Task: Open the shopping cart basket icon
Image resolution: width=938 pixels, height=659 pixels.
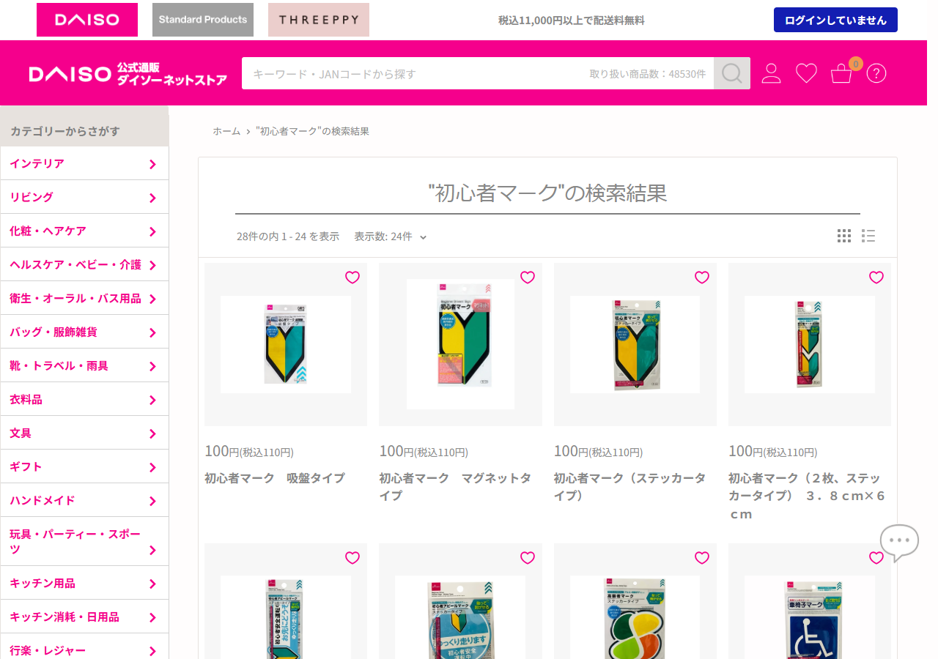Action: (x=841, y=73)
